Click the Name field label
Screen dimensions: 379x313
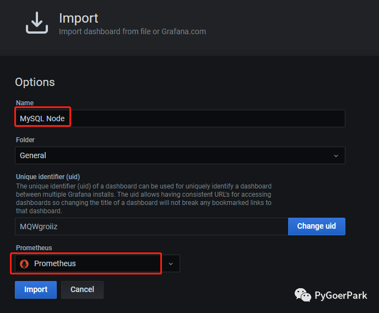click(24, 103)
